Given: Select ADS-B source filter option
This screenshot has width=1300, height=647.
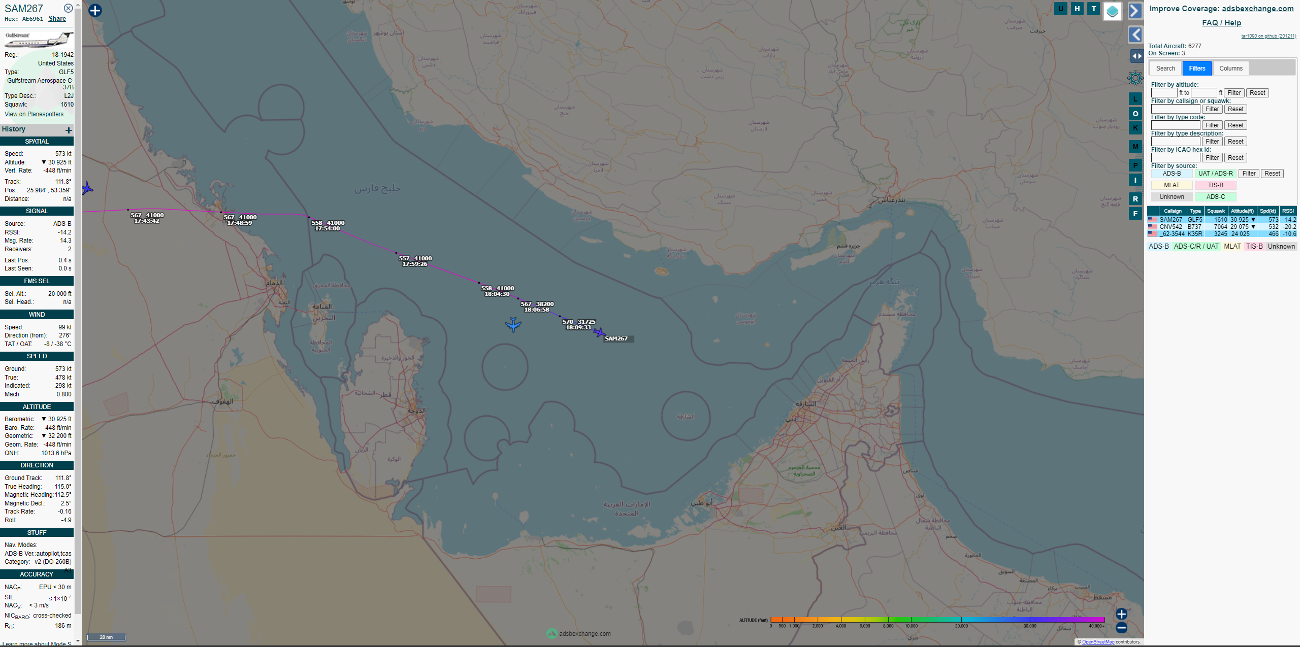Looking at the screenshot, I should tap(1172, 174).
